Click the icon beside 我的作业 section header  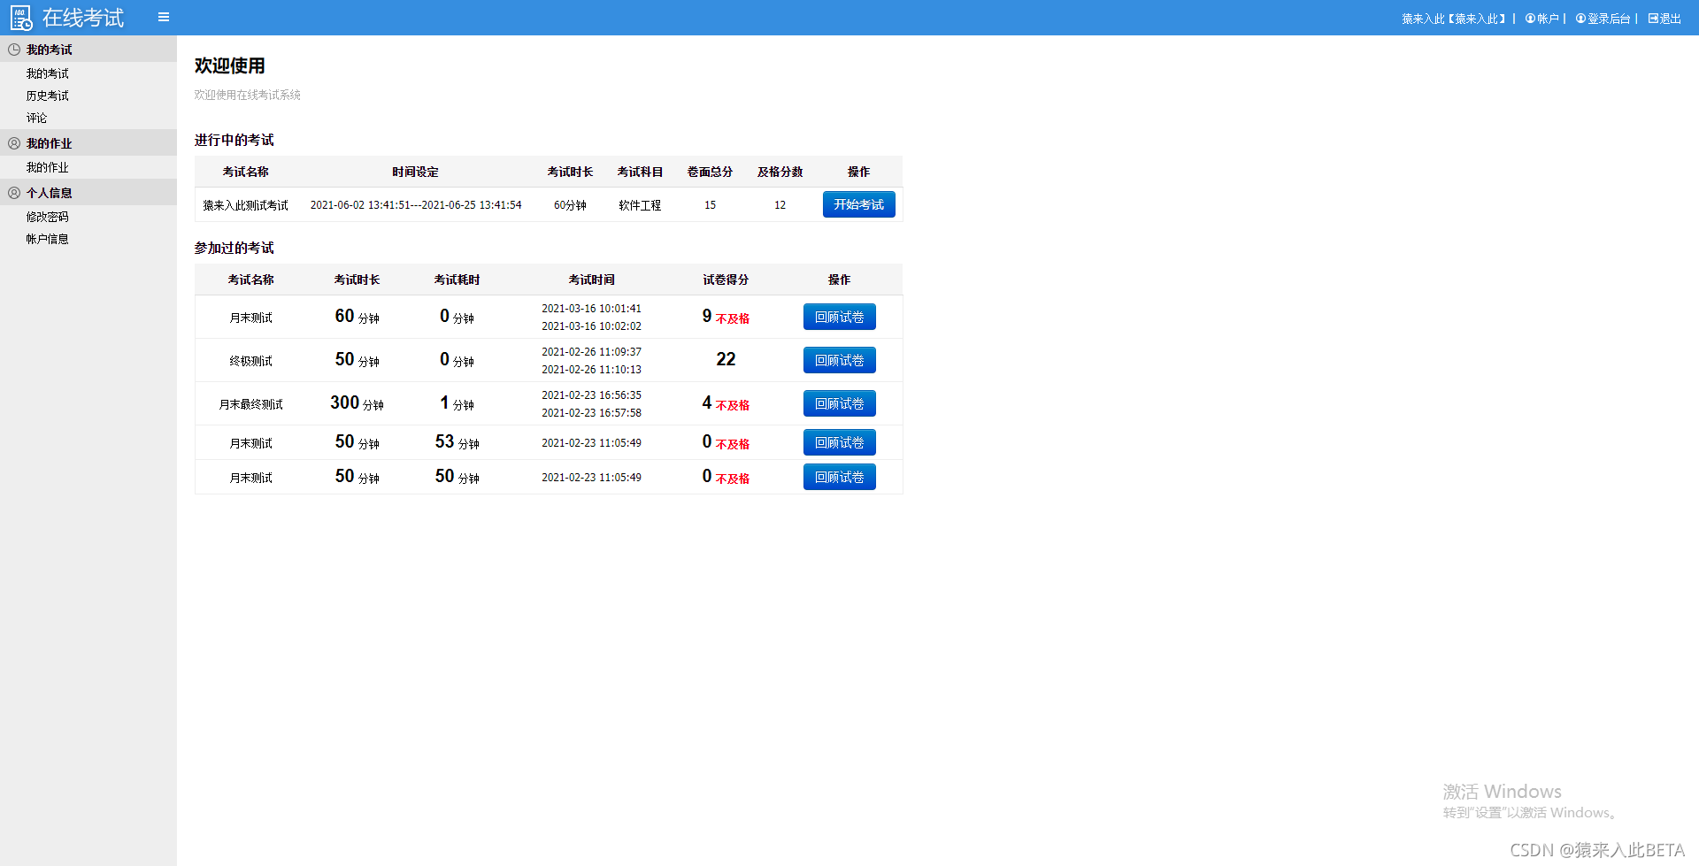14,143
